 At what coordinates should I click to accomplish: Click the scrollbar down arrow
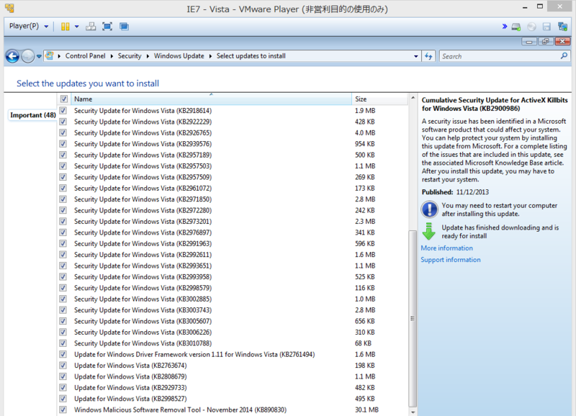click(x=413, y=412)
